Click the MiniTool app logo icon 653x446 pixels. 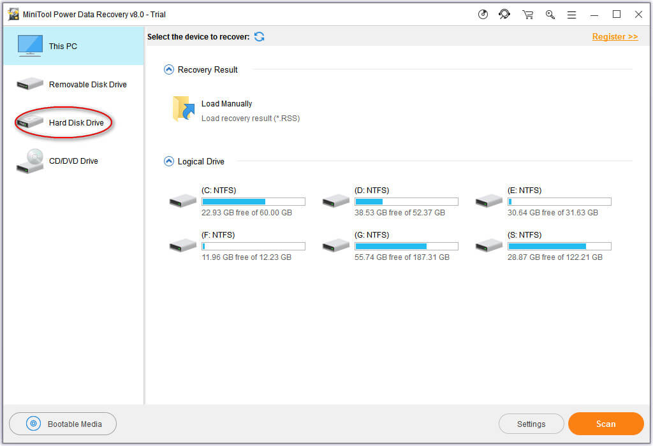(13, 14)
